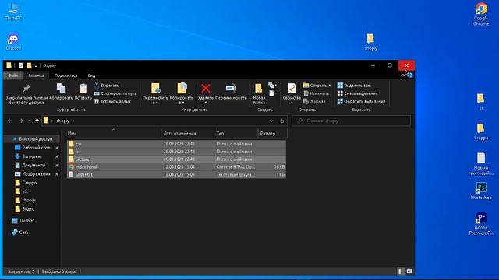
Task: Click the search field in shopiy
Action: 352,121
